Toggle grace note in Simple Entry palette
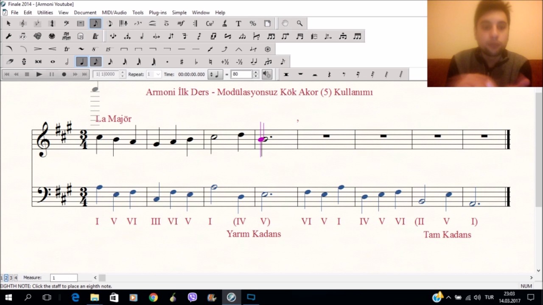Screen dimensions: 543x305 point(283,62)
